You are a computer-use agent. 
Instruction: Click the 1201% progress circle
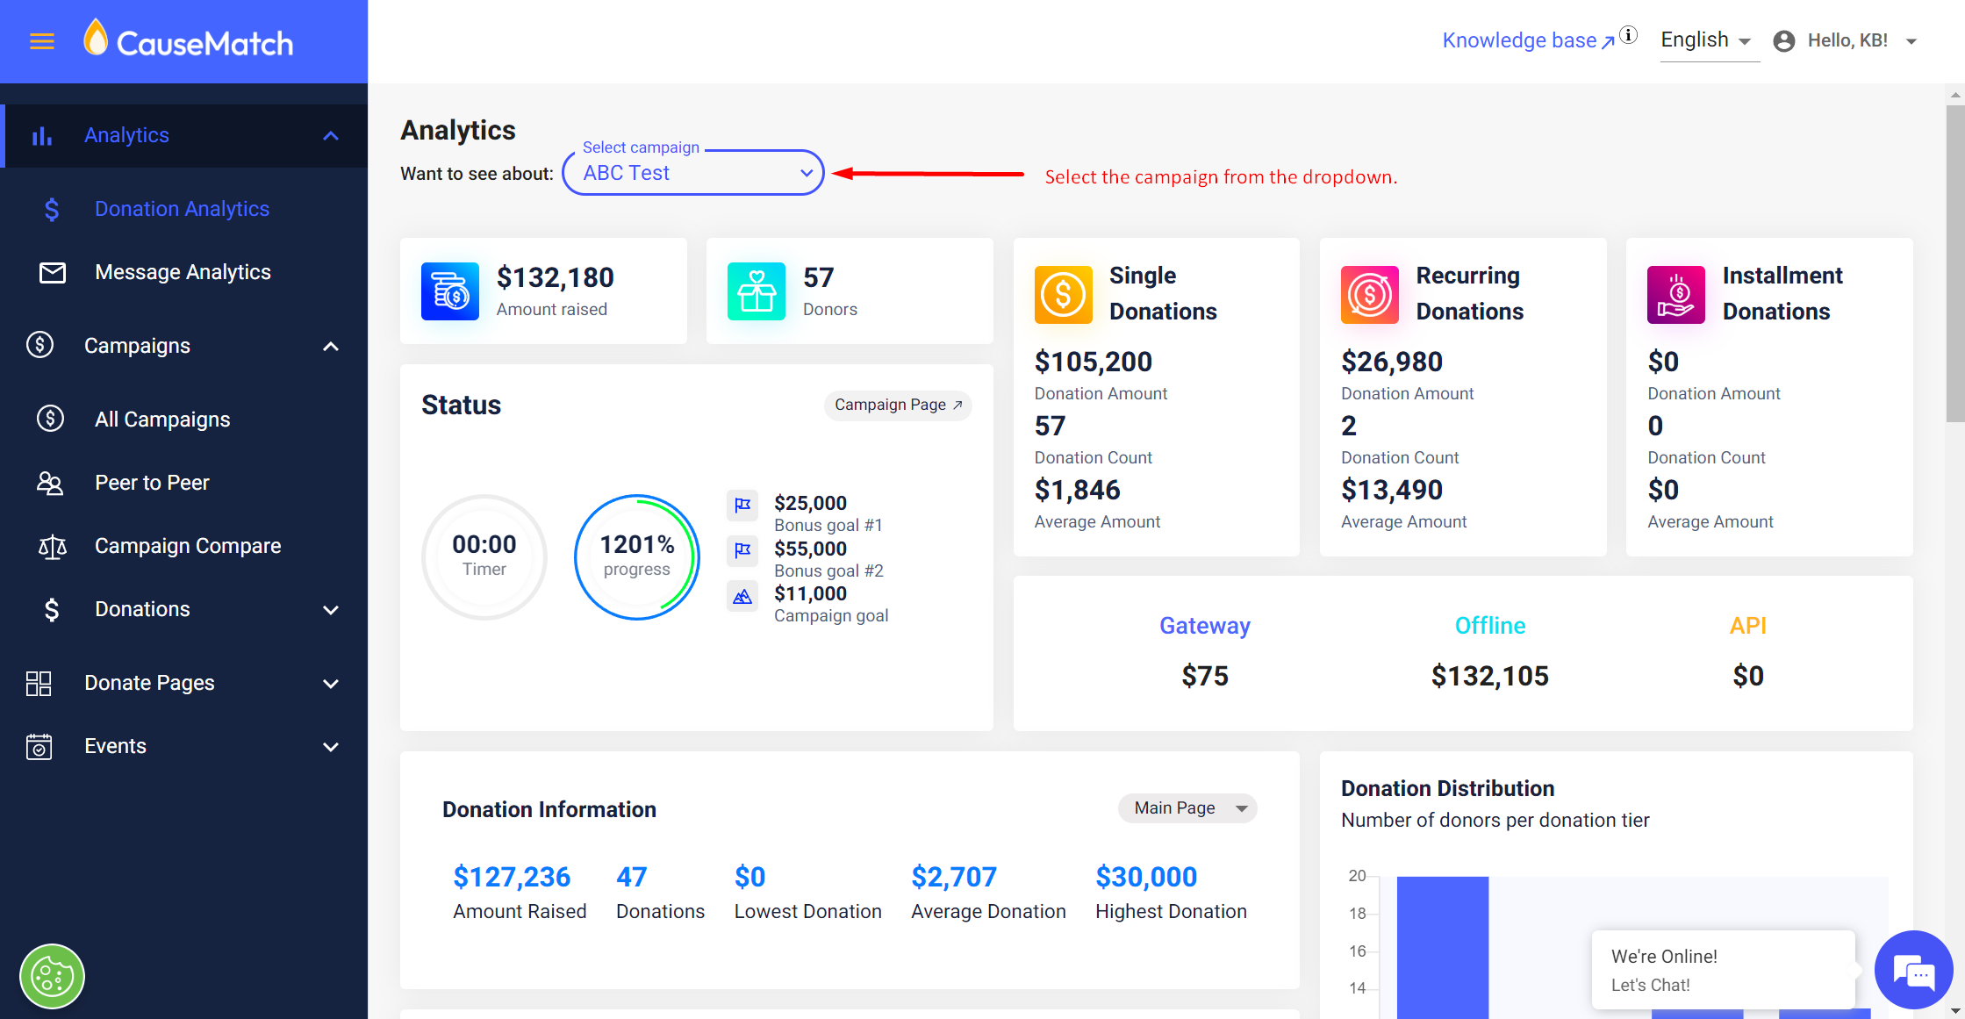[636, 556]
